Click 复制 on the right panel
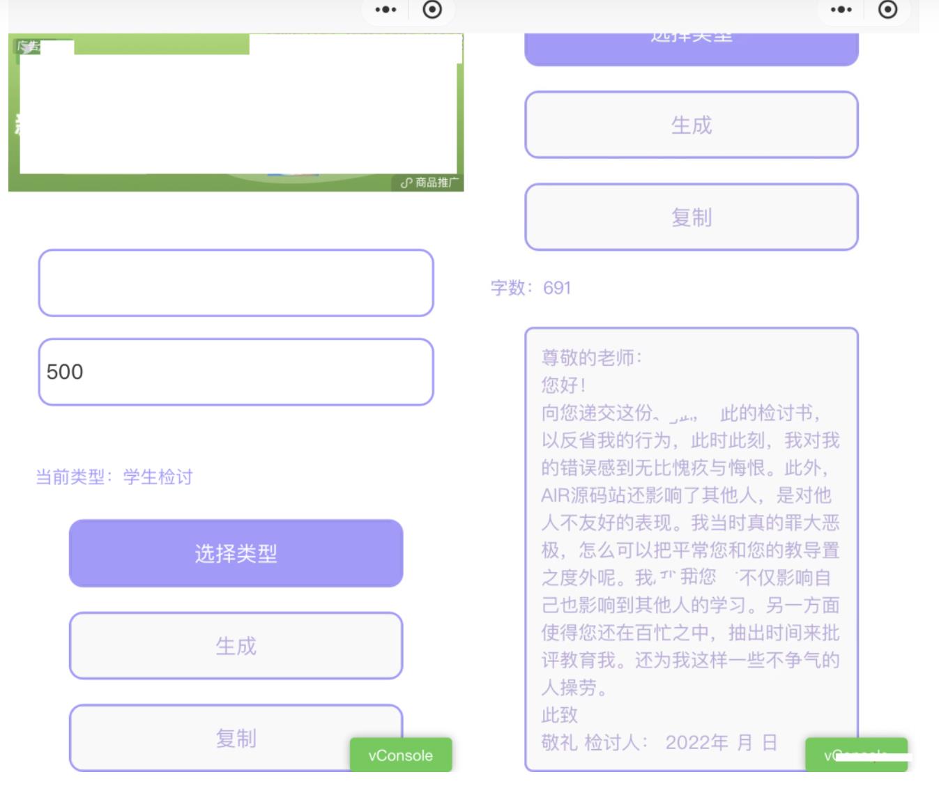 click(692, 217)
